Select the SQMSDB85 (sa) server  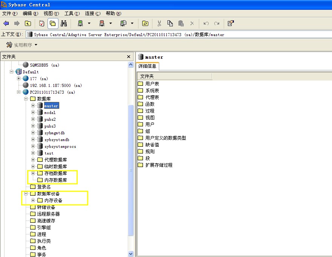point(44,65)
